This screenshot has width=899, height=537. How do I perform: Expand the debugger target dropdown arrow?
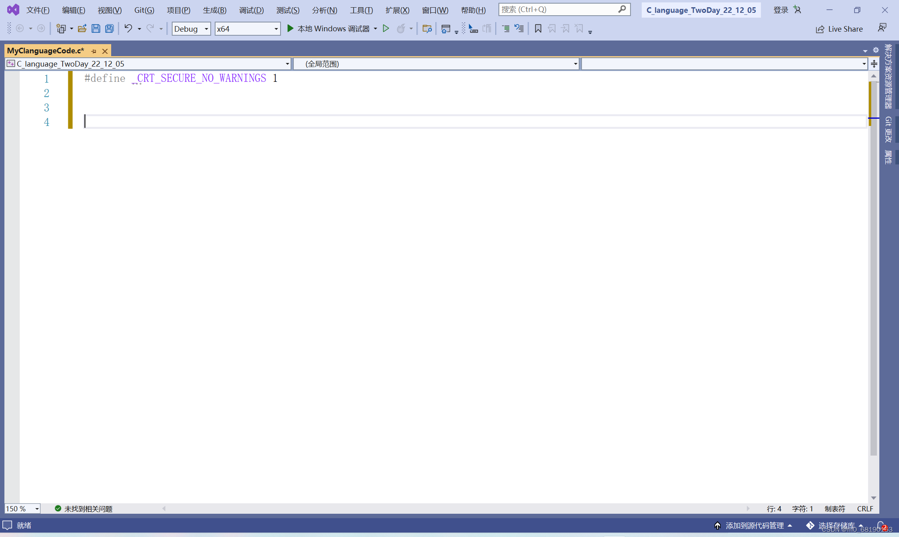click(375, 28)
